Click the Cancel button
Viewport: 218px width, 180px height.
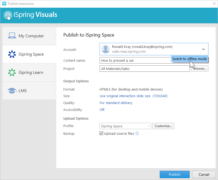tap(204, 174)
